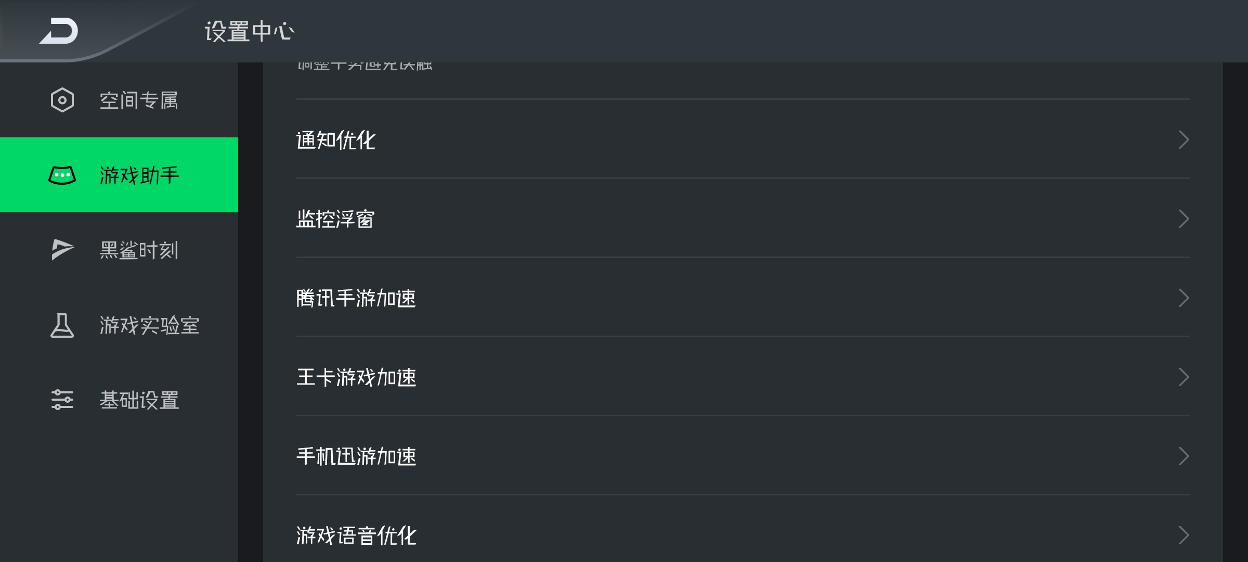Expand the 通知优化 chevron arrow
This screenshot has width=1248, height=562.
(x=1184, y=139)
